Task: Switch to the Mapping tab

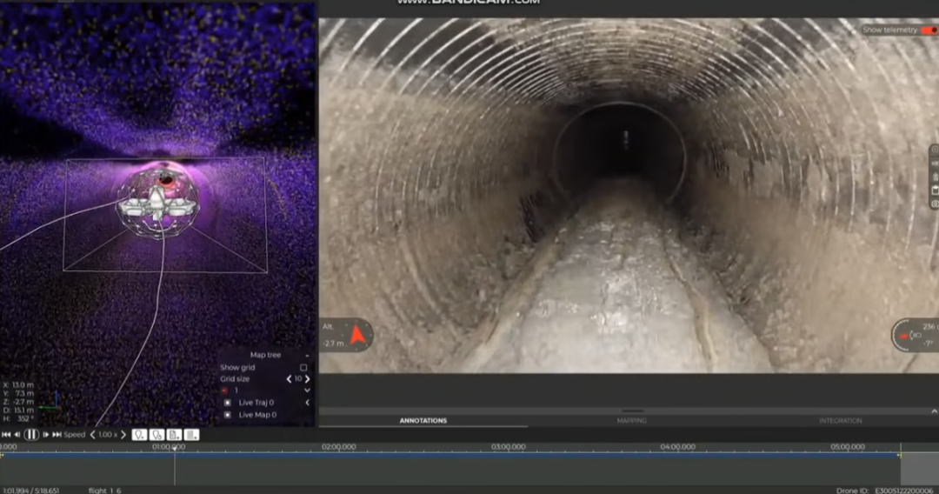Action: (630, 421)
